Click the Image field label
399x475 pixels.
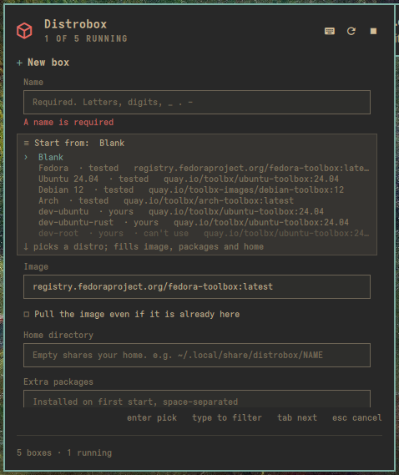(x=36, y=266)
